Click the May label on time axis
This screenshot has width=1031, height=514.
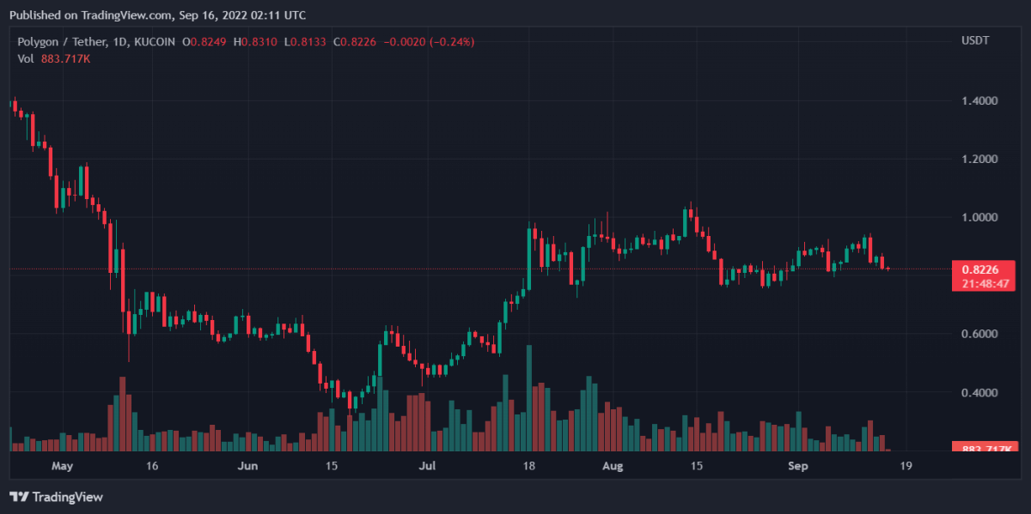pyautogui.click(x=63, y=466)
